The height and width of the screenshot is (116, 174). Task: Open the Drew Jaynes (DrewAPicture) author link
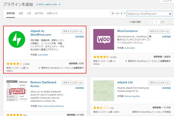point(51,106)
